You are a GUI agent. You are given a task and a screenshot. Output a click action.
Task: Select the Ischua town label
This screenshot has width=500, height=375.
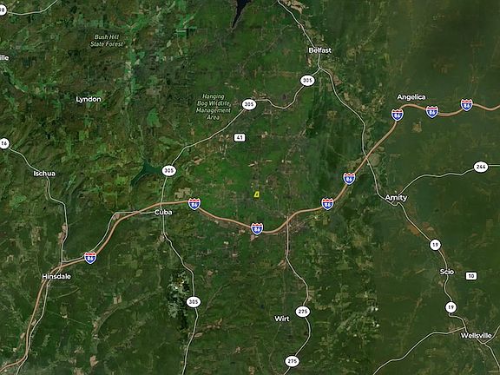click(44, 174)
